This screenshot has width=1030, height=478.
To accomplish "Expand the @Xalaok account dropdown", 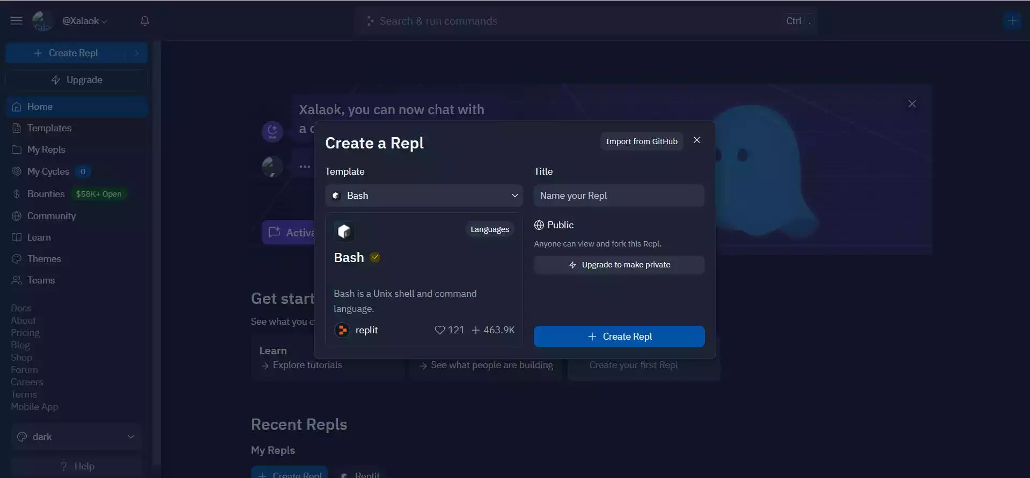I will point(85,21).
